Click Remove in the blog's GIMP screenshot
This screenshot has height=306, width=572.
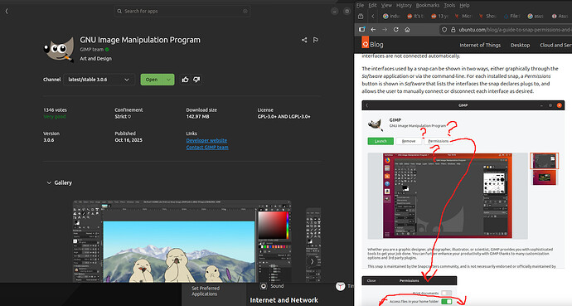tap(409, 141)
